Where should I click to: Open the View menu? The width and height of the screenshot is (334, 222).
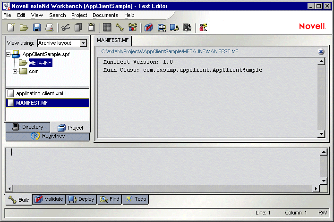point(37,15)
